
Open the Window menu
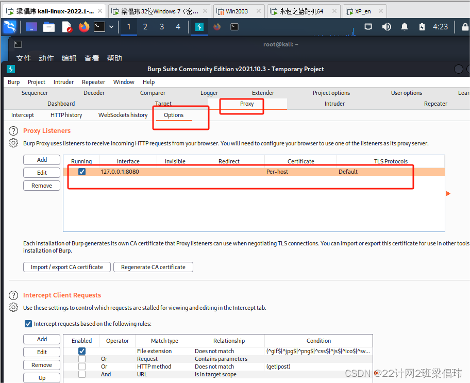124,82
